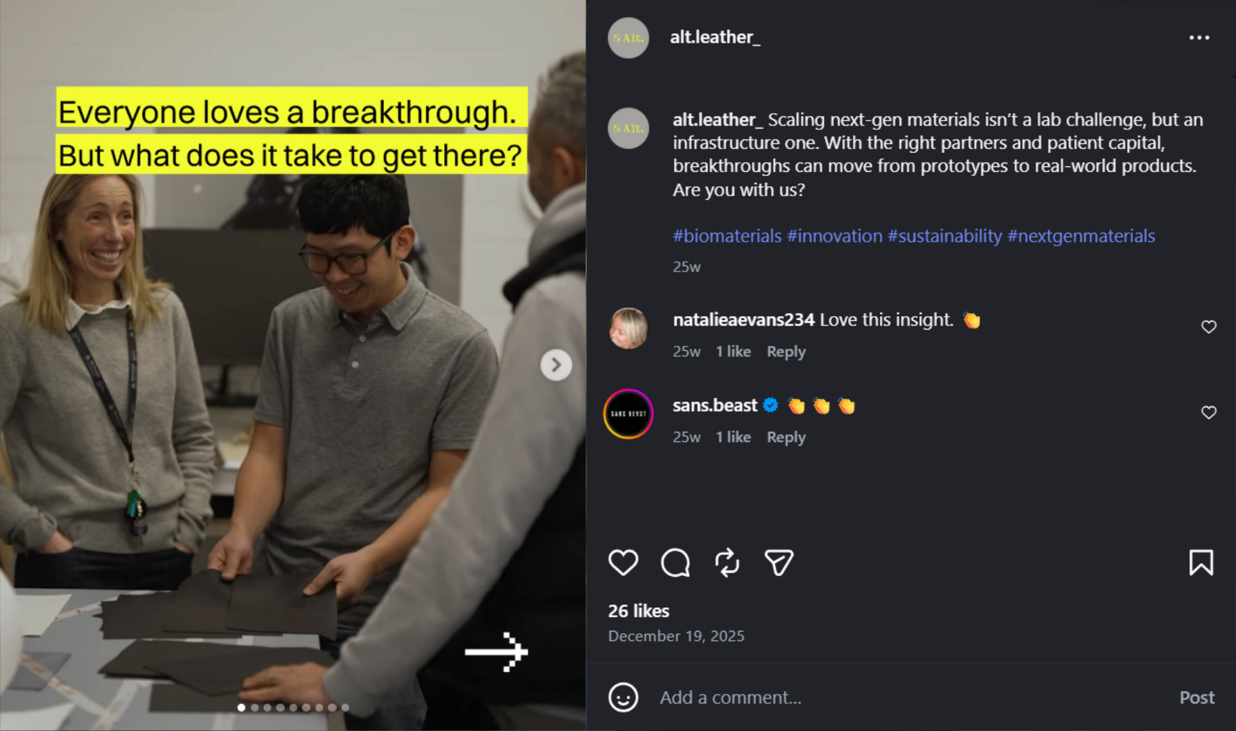This screenshot has height=731, width=1236.
Task: Open the #biomaterials hashtag
Action: pos(727,236)
